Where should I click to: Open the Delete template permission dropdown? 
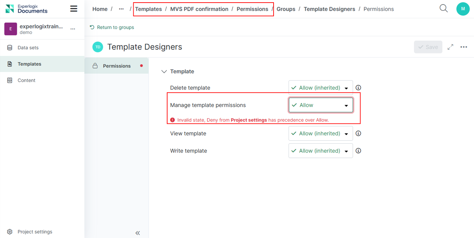click(x=321, y=88)
